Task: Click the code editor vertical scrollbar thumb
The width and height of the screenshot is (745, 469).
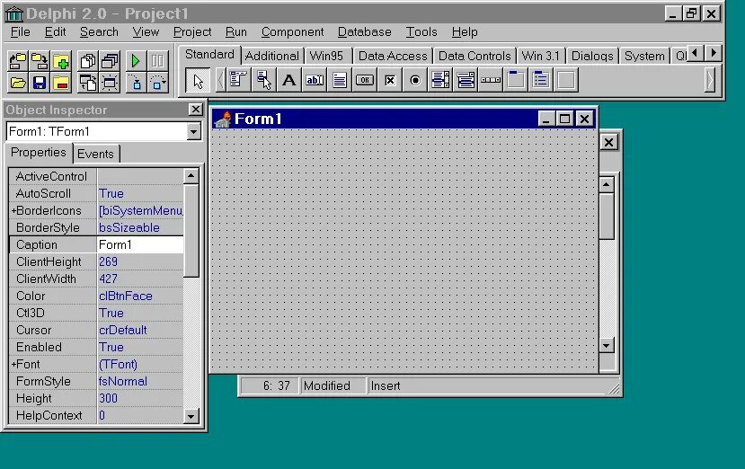Action: (x=607, y=217)
